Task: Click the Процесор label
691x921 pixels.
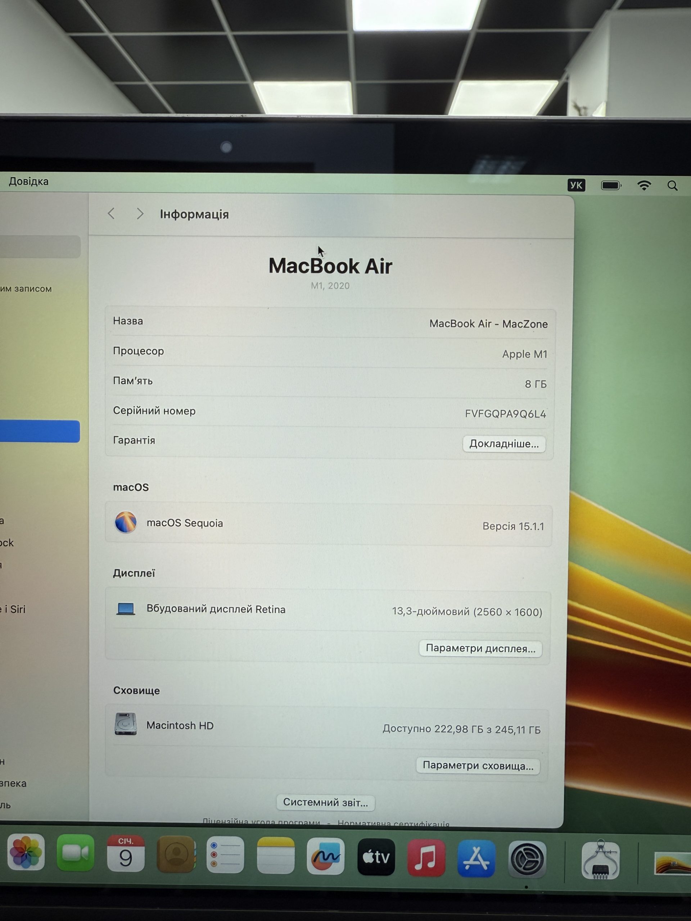Action: tap(138, 351)
